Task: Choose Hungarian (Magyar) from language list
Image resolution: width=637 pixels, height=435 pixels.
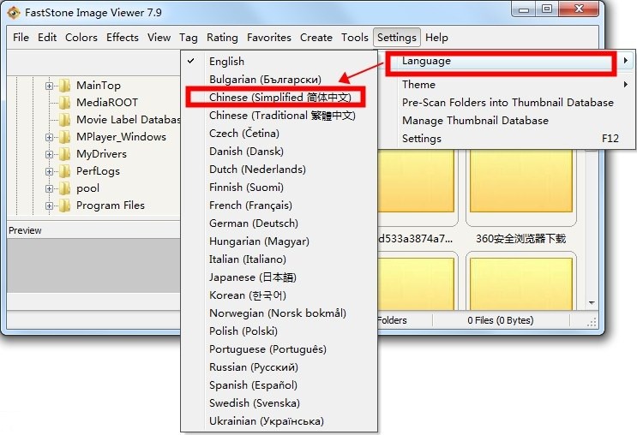Action: click(279, 241)
